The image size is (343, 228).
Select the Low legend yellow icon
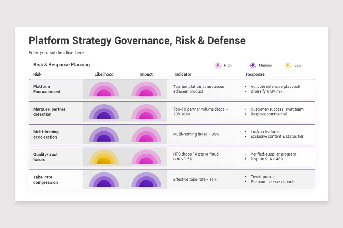pos(288,66)
